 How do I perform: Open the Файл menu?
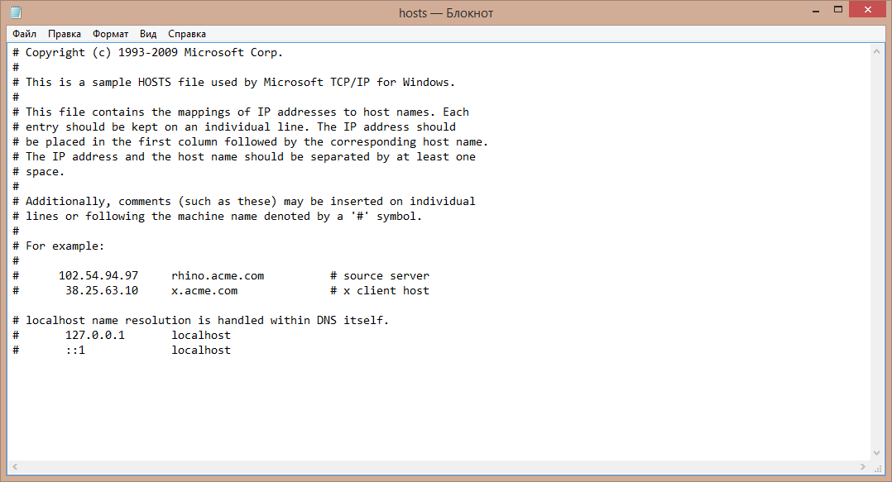[25, 34]
